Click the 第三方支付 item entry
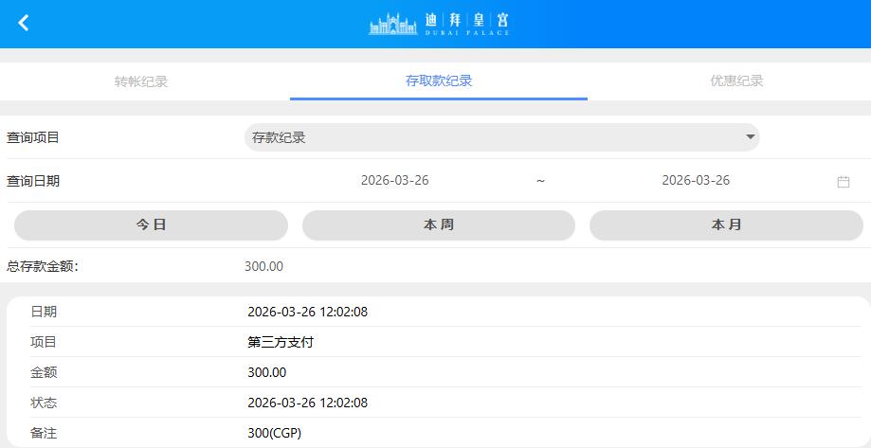This screenshot has width=871, height=448. [x=281, y=342]
